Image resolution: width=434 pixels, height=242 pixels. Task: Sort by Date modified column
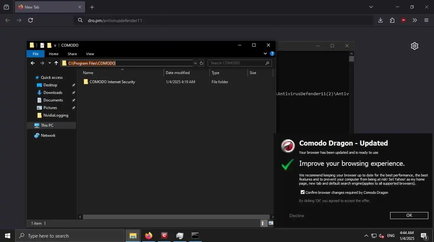click(187, 73)
